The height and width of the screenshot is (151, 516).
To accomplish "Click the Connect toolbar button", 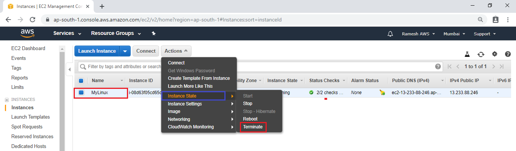I will 146,51.
